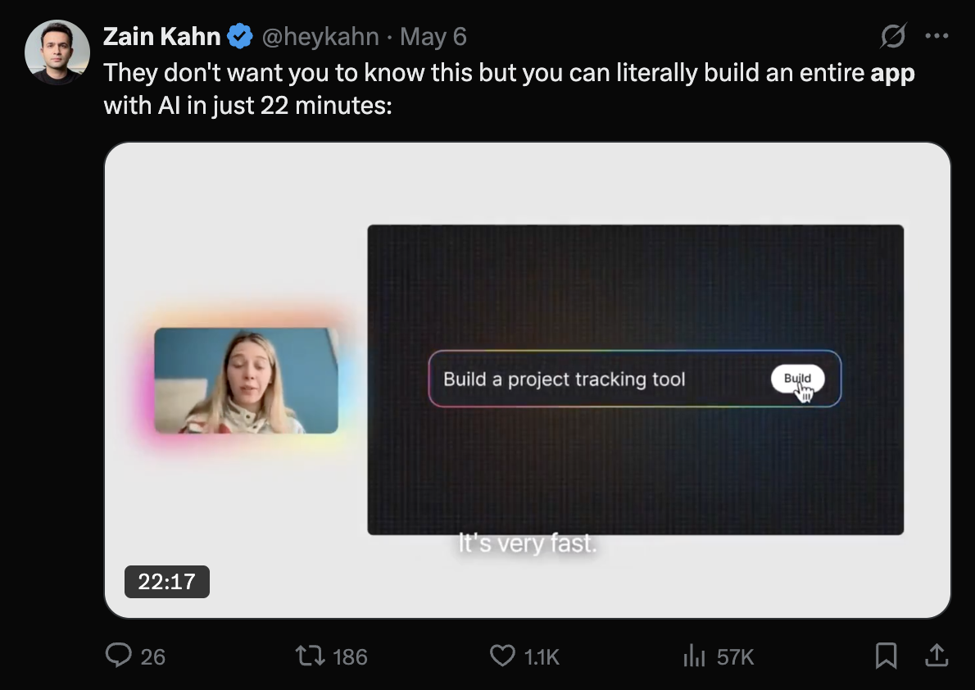The height and width of the screenshot is (690, 975).
Task: Open the Grok circle-slash icon
Action: (893, 36)
